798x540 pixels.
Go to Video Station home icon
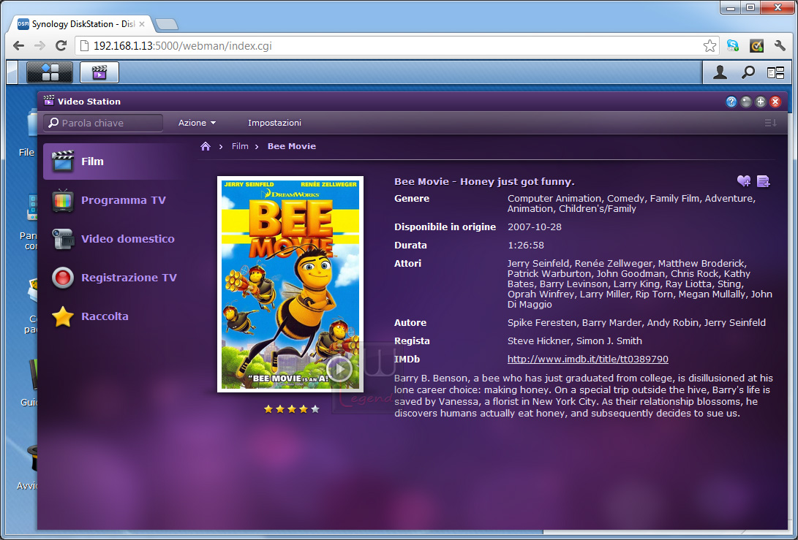pyautogui.click(x=206, y=146)
